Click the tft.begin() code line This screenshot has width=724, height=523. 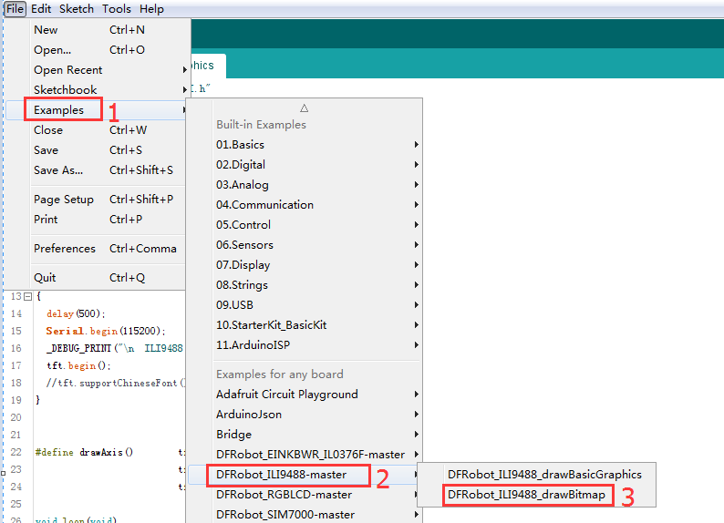coord(79,365)
